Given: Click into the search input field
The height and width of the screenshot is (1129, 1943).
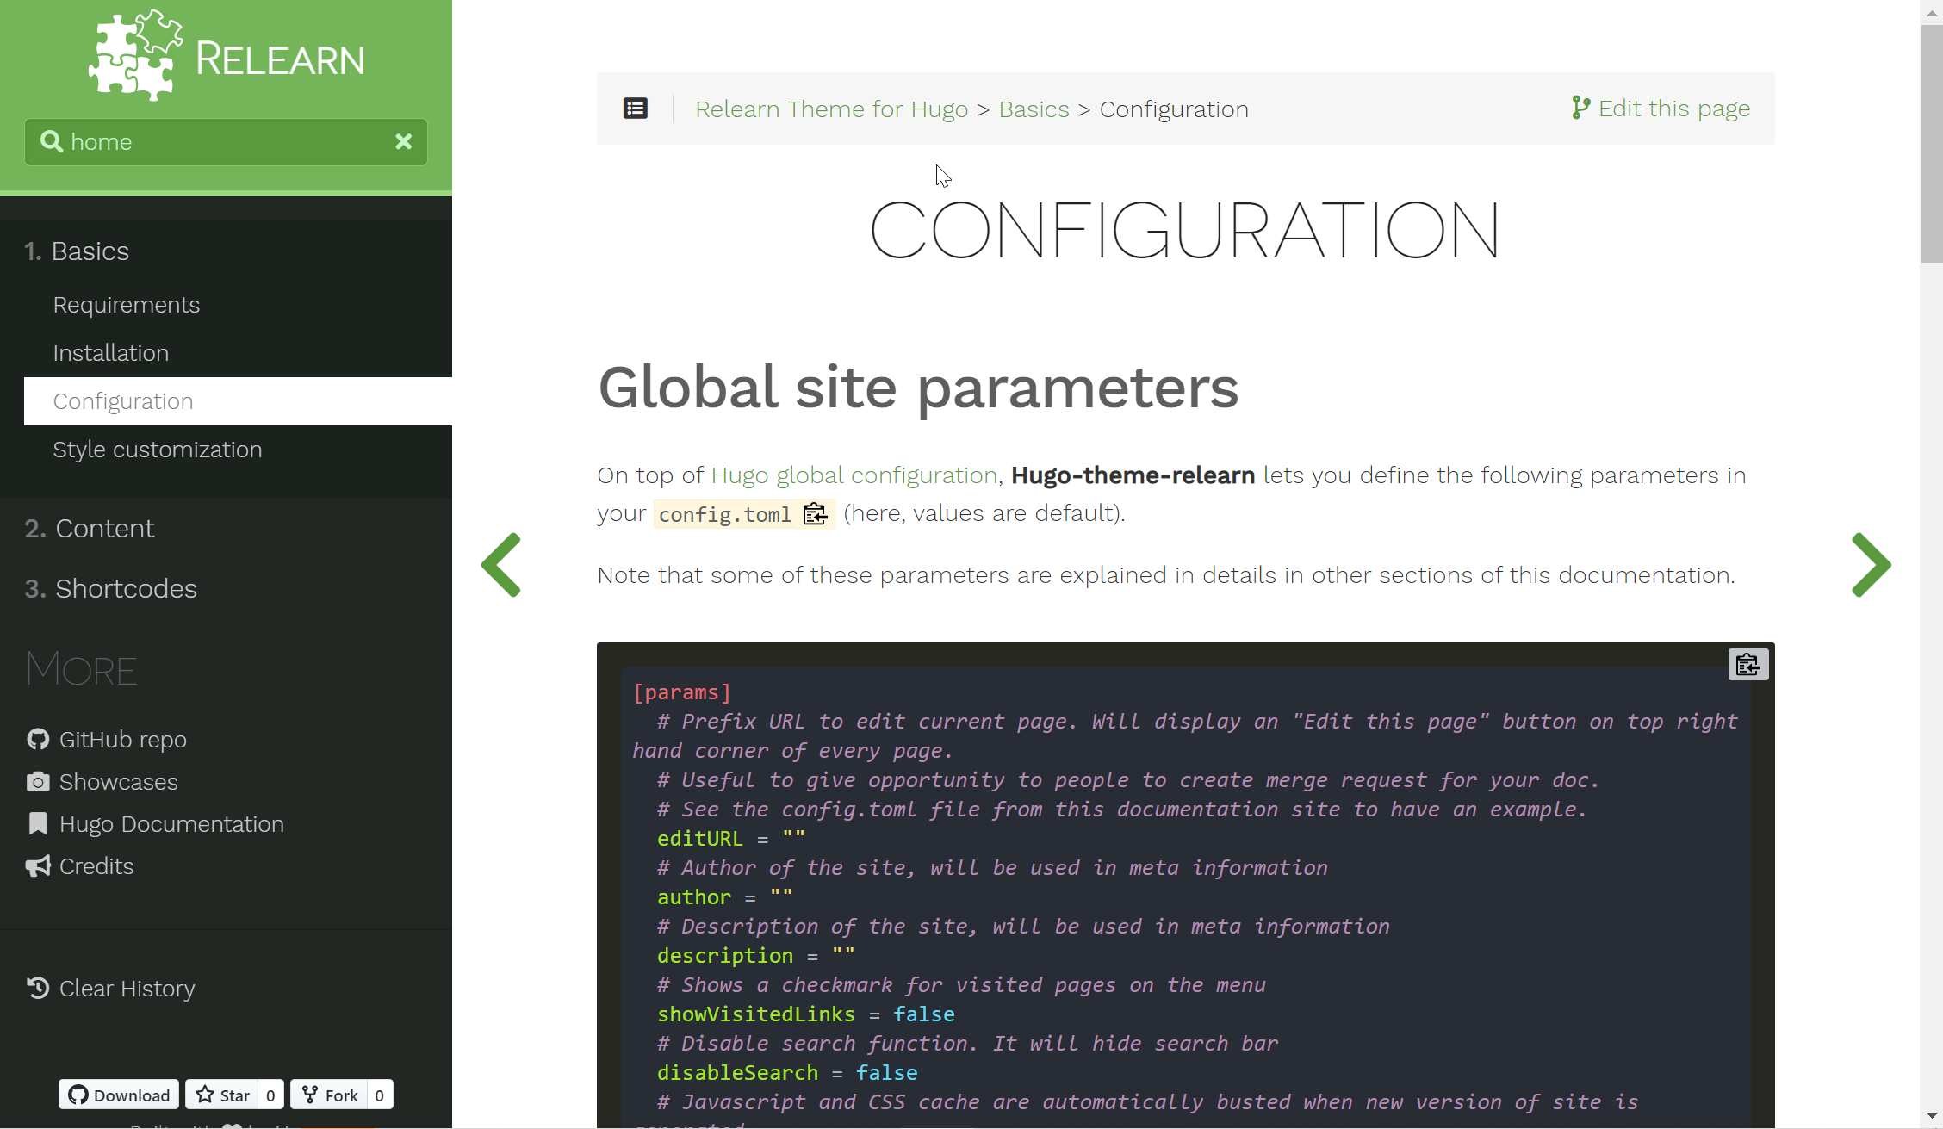Looking at the screenshot, I should pyautogui.click(x=224, y=142).
